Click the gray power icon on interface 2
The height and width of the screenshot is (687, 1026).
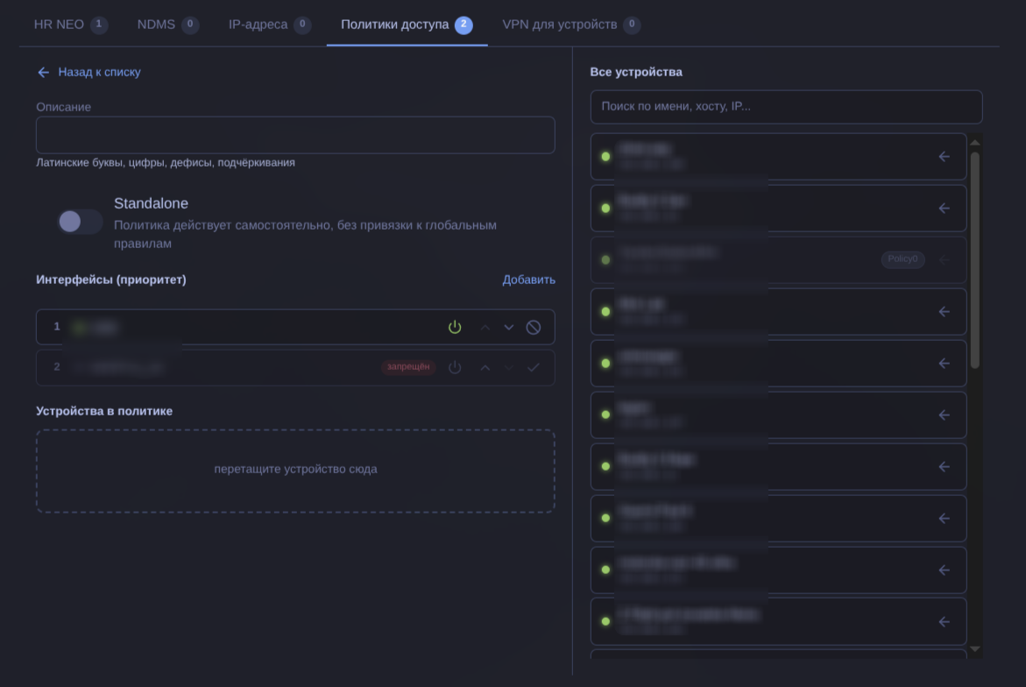[455, 367]
